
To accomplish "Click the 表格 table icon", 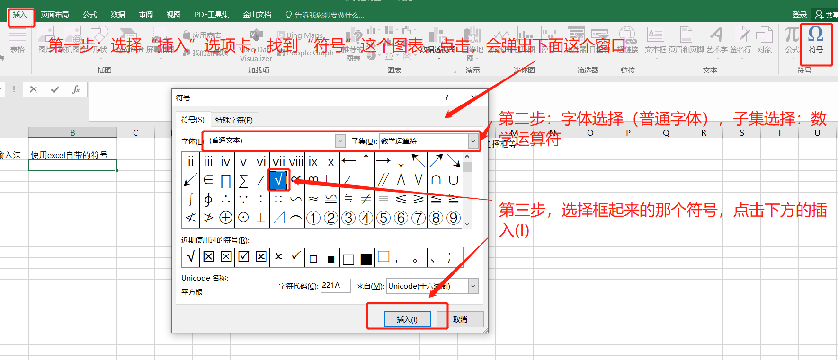I will click(18, 39).
